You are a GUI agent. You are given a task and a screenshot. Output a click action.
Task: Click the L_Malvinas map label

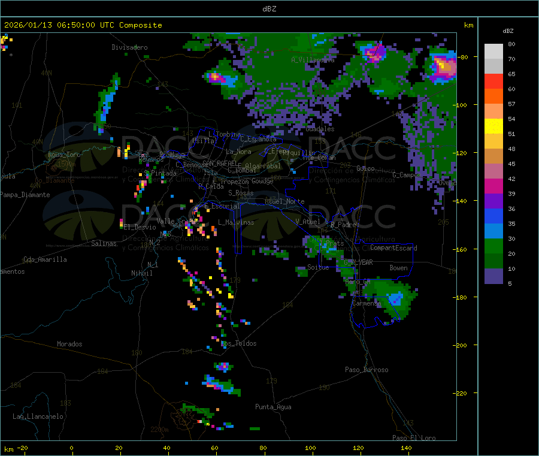click(x=236, y=222)
